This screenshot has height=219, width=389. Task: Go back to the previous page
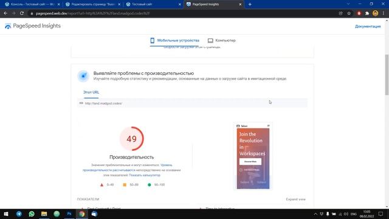[5, 13]
